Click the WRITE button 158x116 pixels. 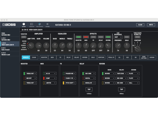click(x=151, y=25)
